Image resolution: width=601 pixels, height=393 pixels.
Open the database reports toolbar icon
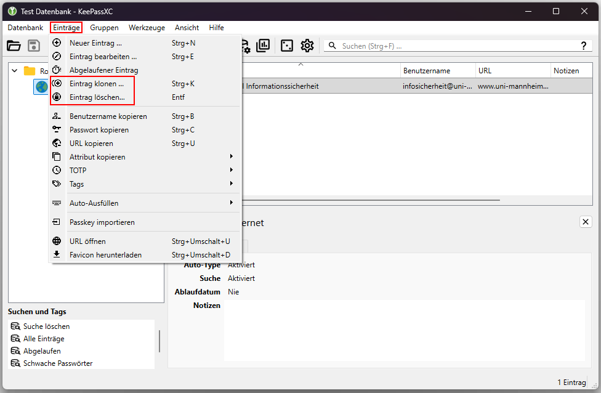click(263, 46)
